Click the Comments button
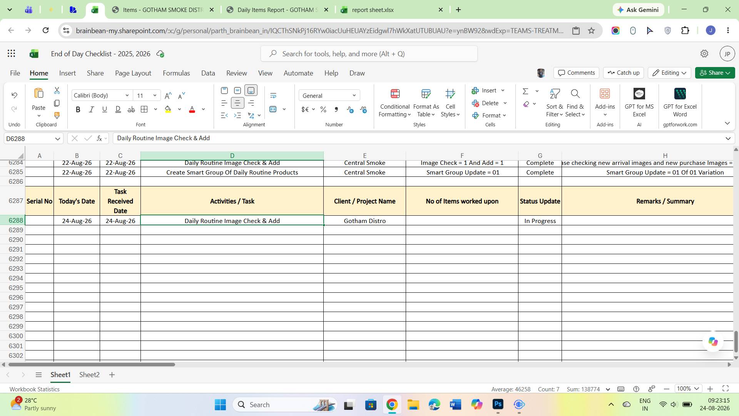Image resolution: width=739 pixels, height=416 pixels. click(577, 73)
